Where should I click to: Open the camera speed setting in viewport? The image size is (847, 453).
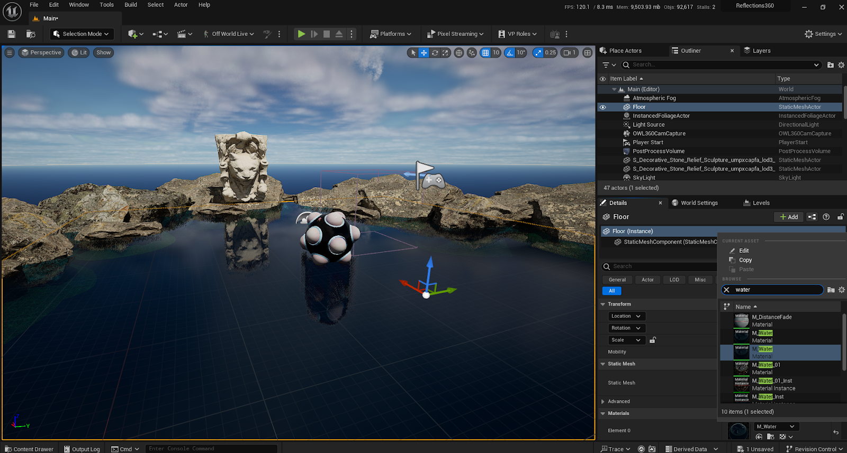click(x=570, y=53)
